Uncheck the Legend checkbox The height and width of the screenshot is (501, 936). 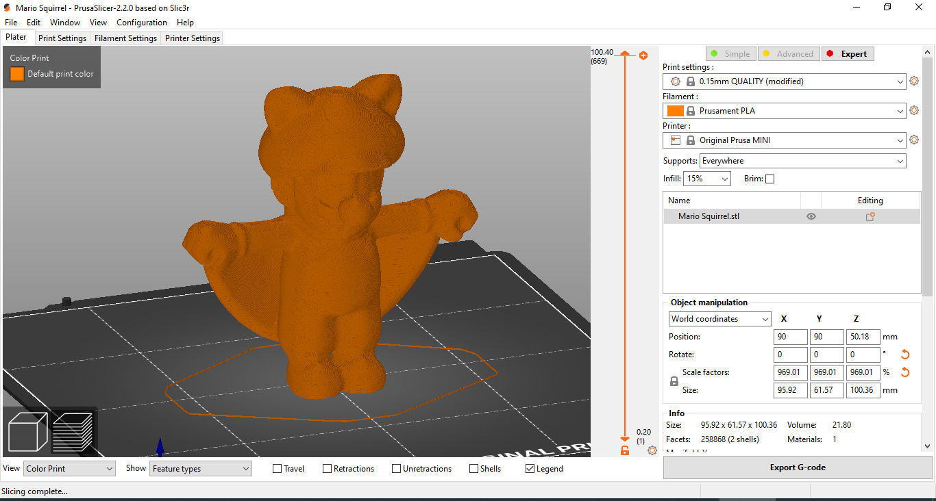point(530,469)
